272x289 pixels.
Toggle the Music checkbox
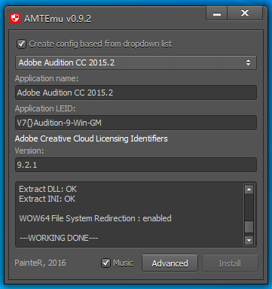[105, 263]
